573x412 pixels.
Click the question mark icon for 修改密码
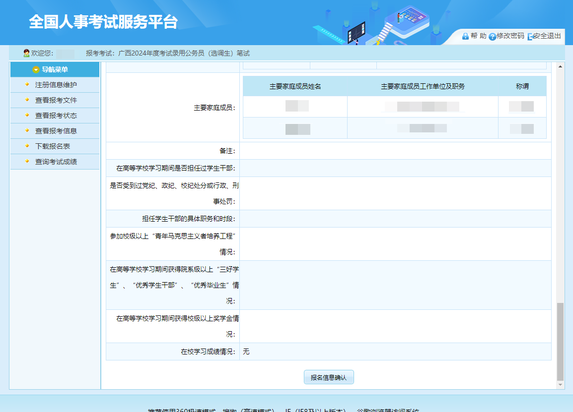coord(492,37)
